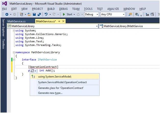Image resolution: width=160 pixels, height=113 pixels.
Task: Click the Save floppy disk icon
Action: pos(34,14)
